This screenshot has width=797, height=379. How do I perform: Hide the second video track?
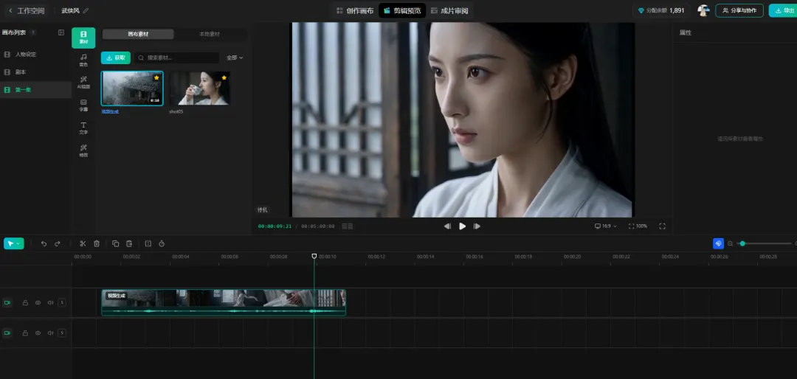tap(38, 333)
